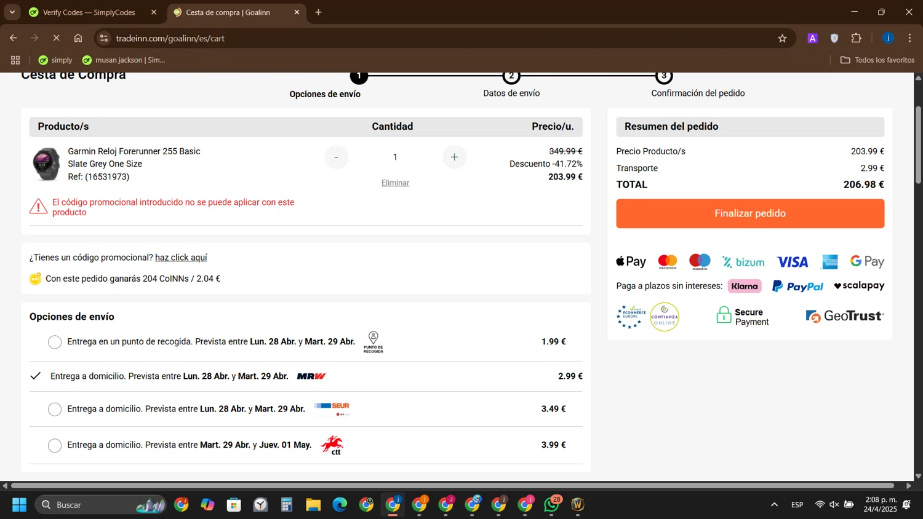Open the Garmin Forerunner 255 product thumbnail

coord(47,164)
